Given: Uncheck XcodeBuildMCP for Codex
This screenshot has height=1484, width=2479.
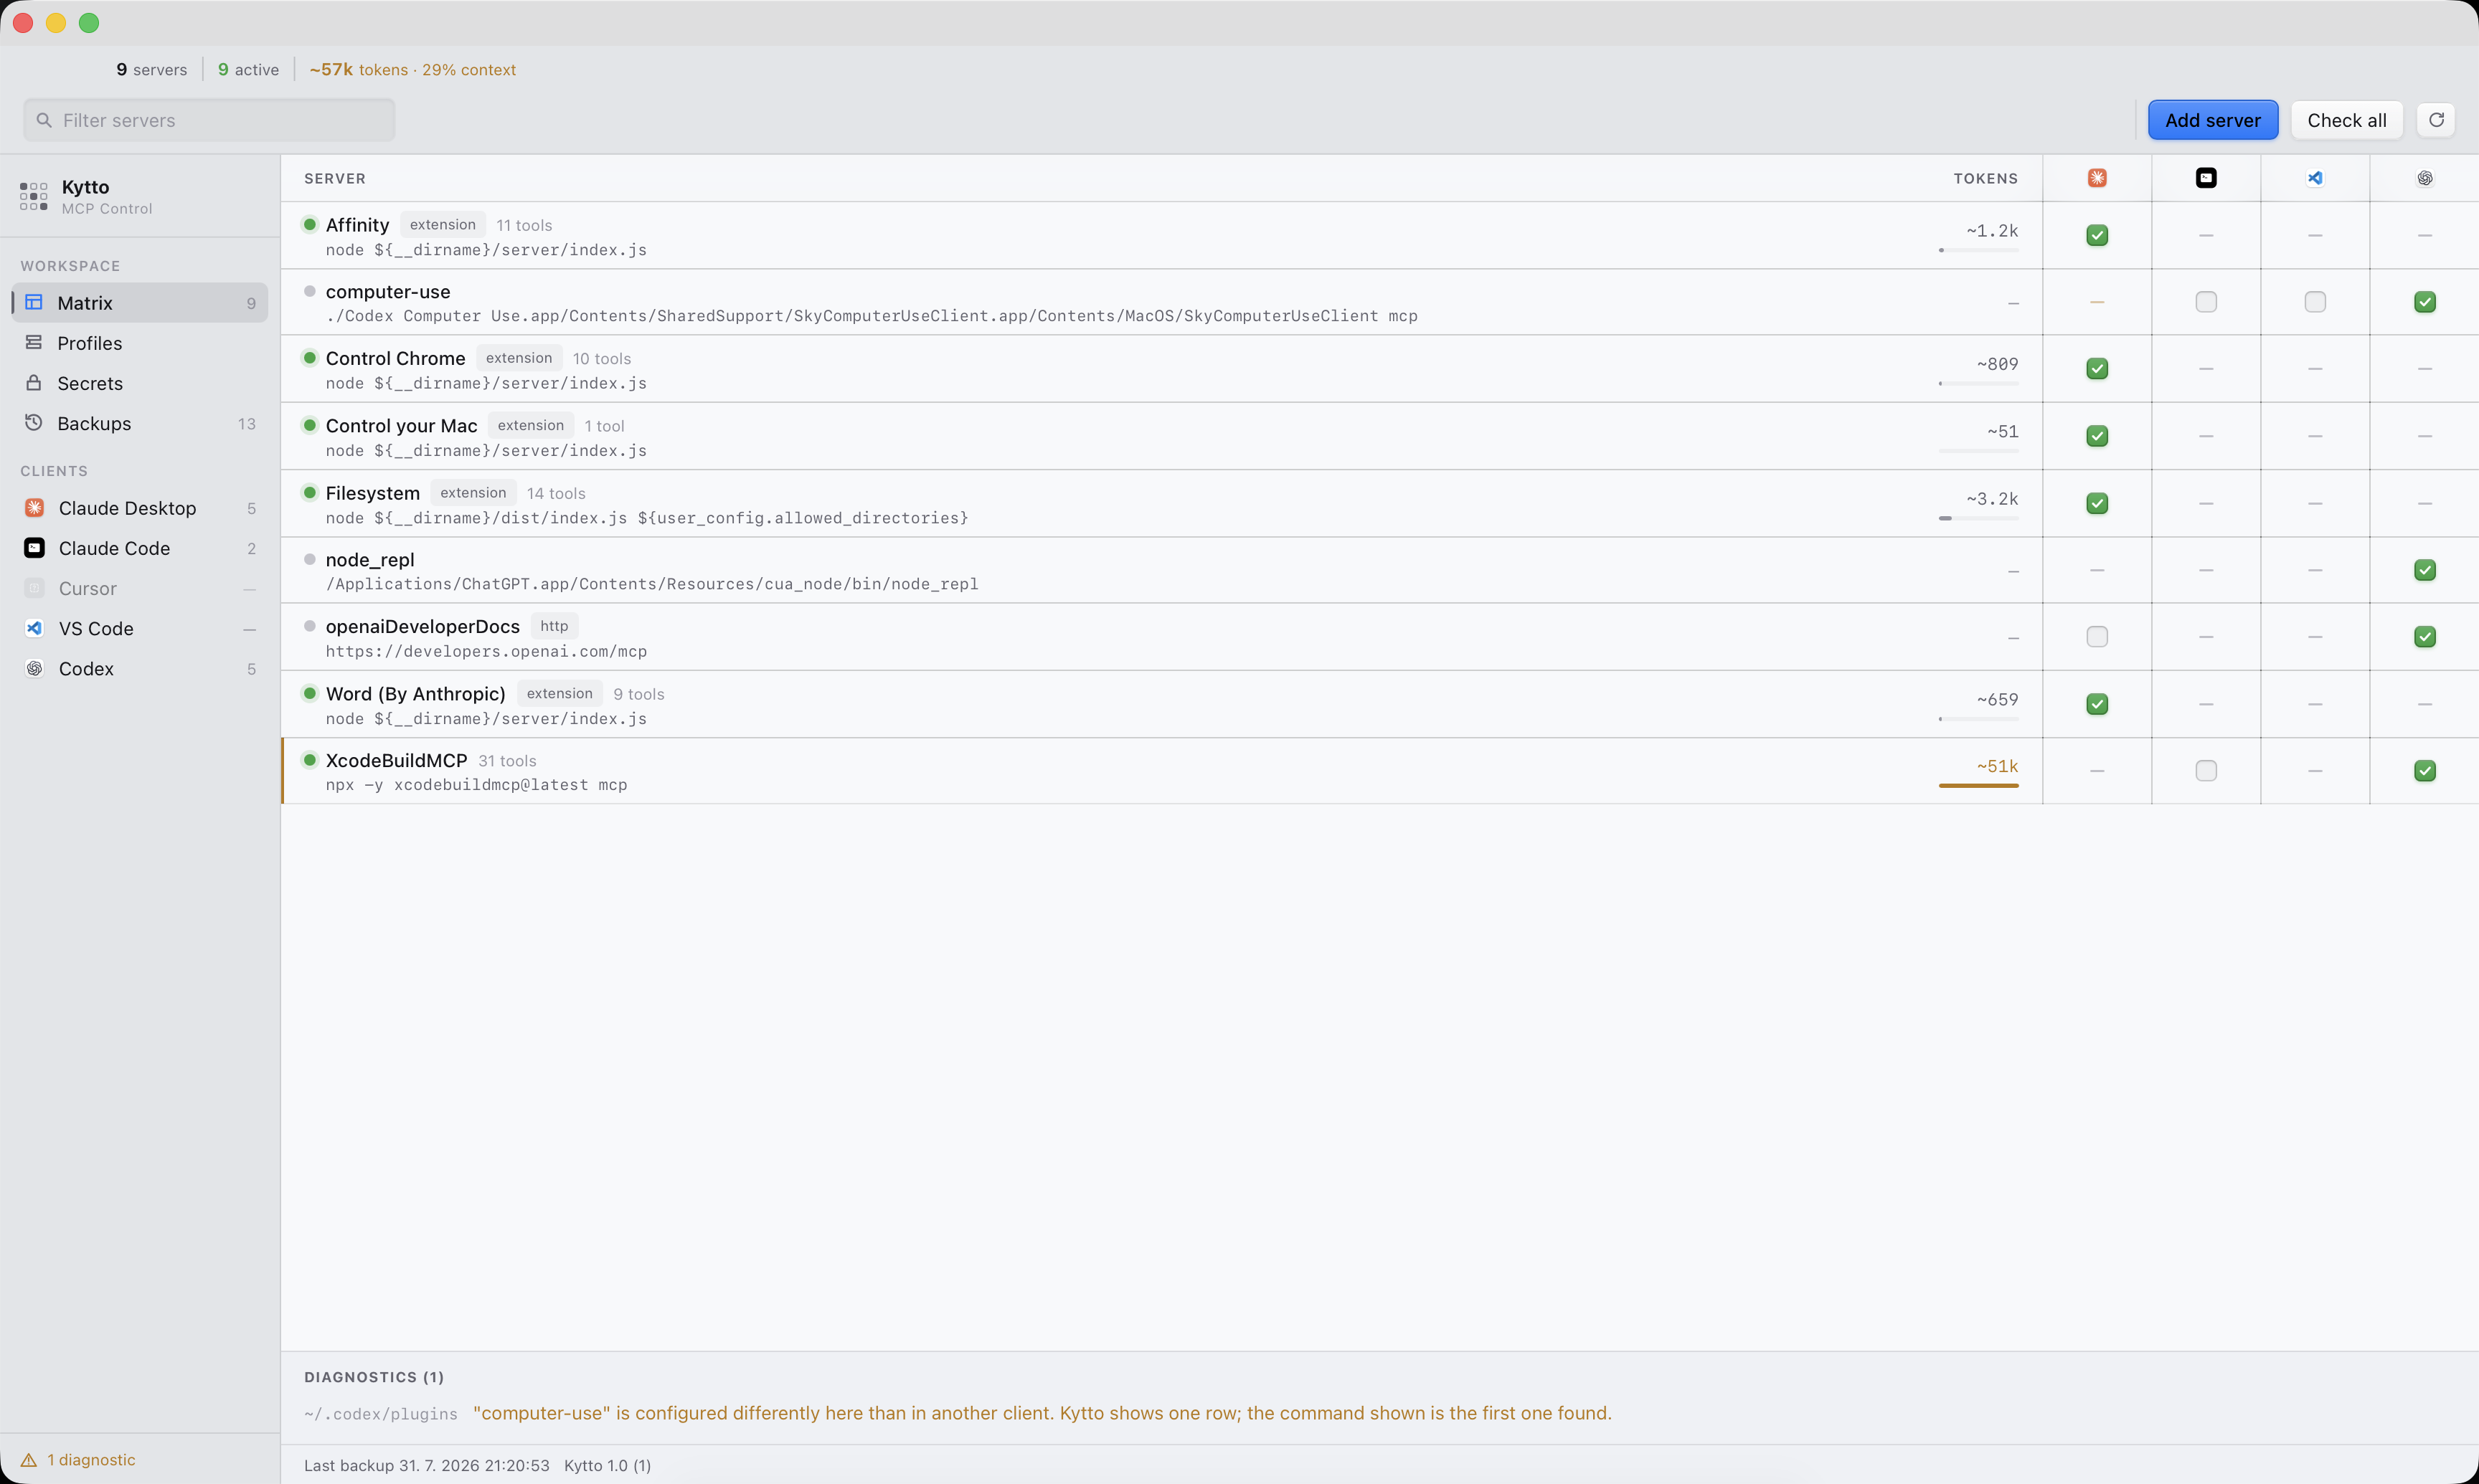Looking at the screenshot, I should point(2425,771).
